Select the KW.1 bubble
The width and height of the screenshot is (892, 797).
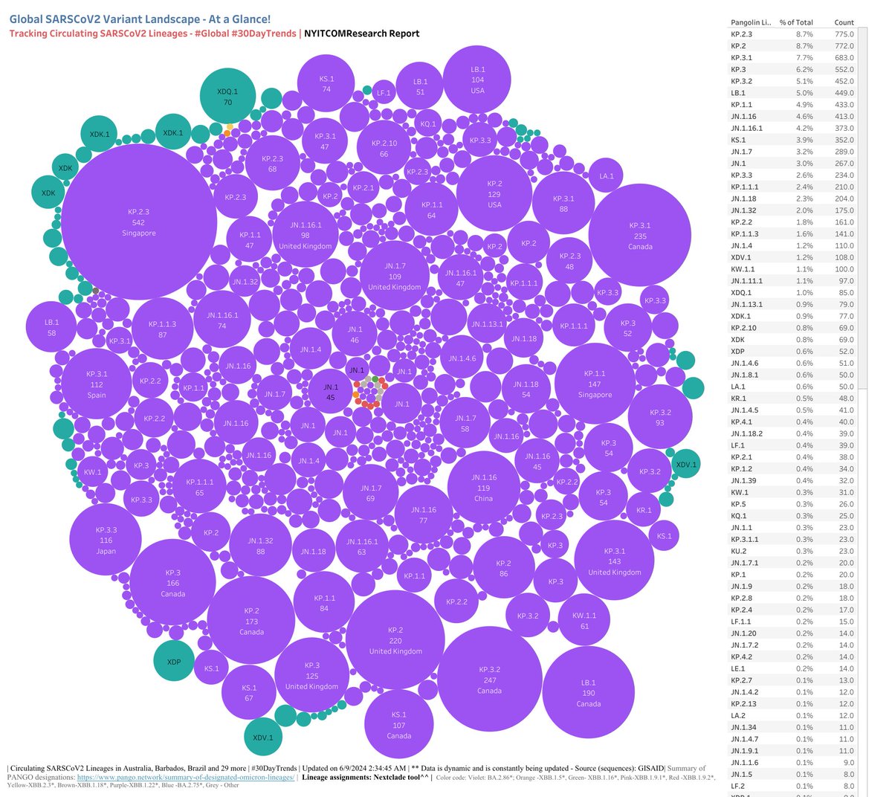92,472
